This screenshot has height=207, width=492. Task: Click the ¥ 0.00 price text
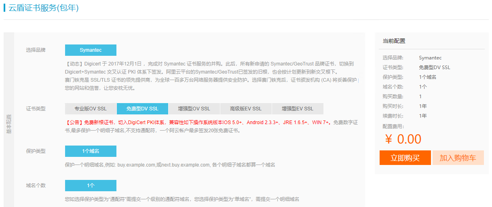point(403,139)
